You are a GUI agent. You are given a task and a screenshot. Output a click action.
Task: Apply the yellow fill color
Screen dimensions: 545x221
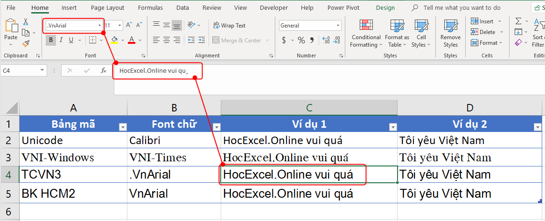114,40
